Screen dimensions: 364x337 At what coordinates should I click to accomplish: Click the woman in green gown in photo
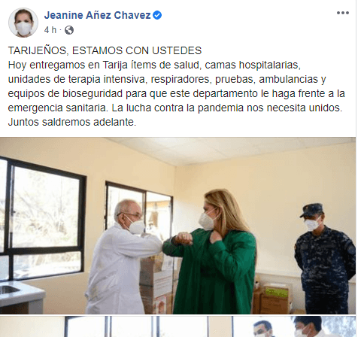click(213, 250)
